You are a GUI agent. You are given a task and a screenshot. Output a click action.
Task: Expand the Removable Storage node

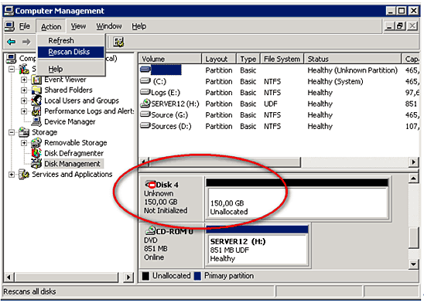24,142
